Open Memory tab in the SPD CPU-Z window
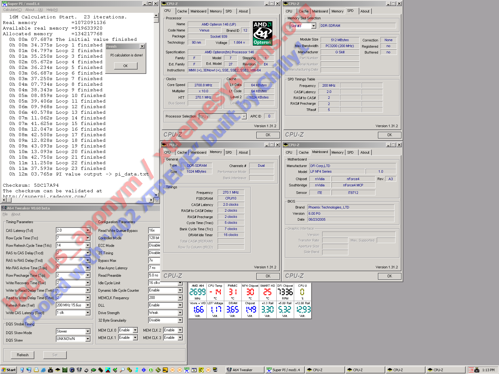499x374 pixels. coord(337,11)
